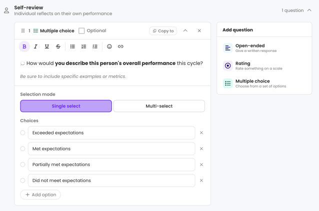
Task: Choose Single select mode
Action: click(66, 106)
